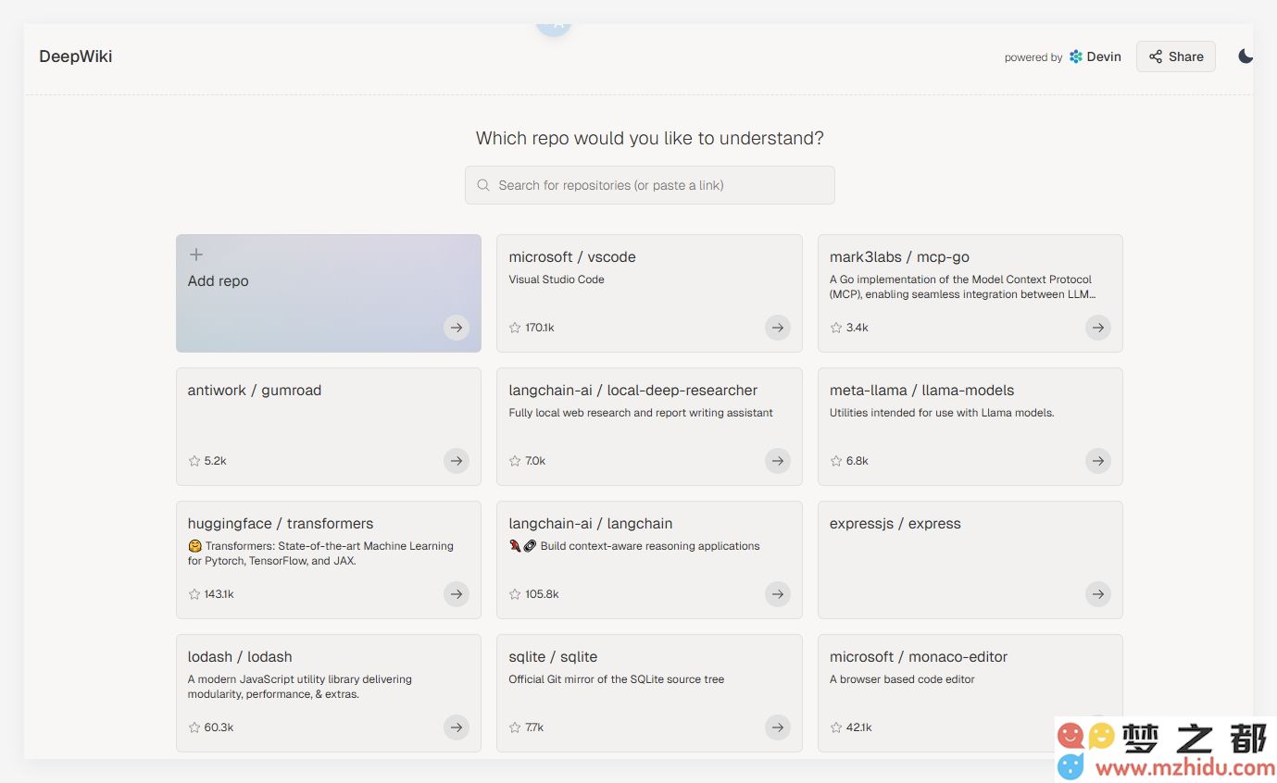Click the star icon on mark3labs / mcp-go
This screenshot has height=783, width=1277.
[836, 328]
